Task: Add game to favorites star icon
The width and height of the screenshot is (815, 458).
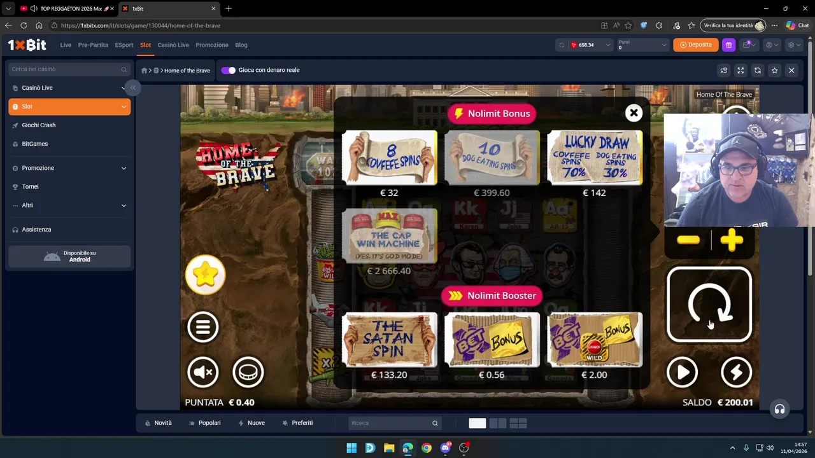Action: 774,71
